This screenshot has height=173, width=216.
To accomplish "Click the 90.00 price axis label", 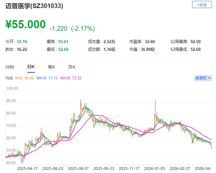I will click(x=11, y=100).
